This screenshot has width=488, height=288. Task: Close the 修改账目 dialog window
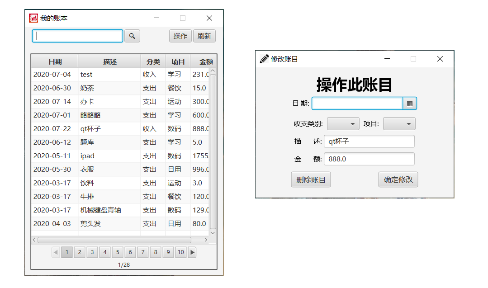[x=440, y=59]
